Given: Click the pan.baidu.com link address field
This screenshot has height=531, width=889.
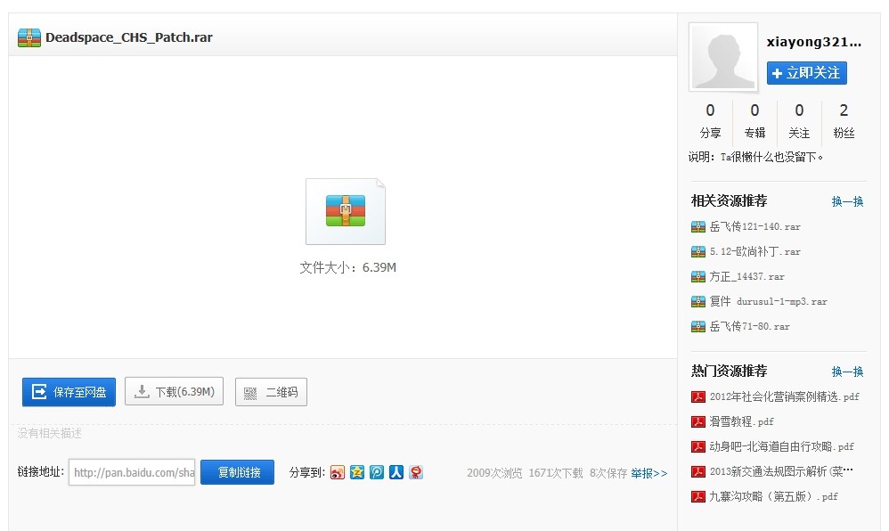Looking at the screenshot, I should [132, 472].
